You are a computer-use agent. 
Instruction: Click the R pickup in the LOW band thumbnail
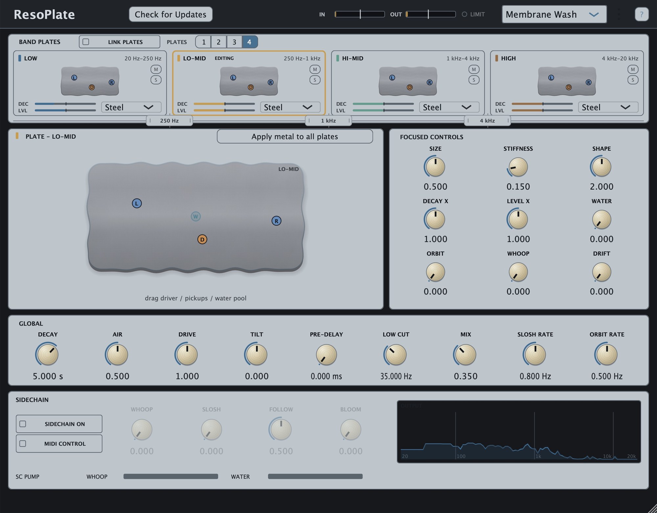click(112, 82)
